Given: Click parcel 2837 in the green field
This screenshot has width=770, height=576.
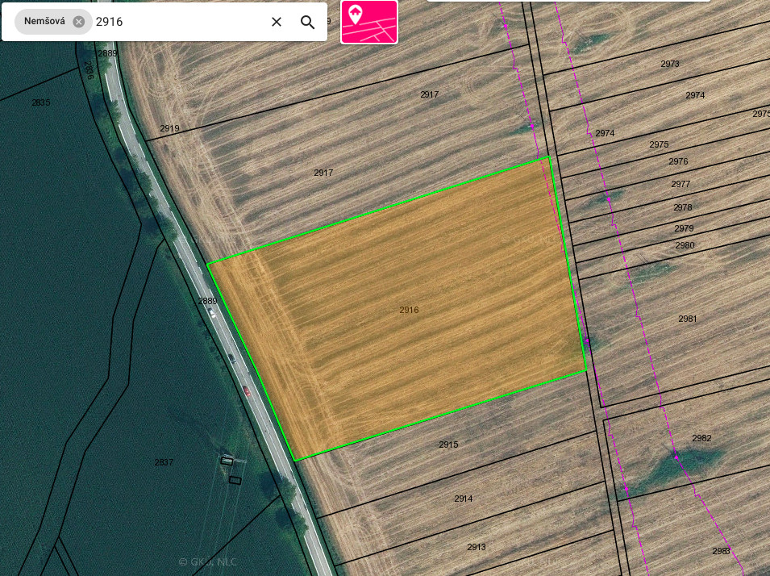Looking at the screenshot, I should point(164,462).
